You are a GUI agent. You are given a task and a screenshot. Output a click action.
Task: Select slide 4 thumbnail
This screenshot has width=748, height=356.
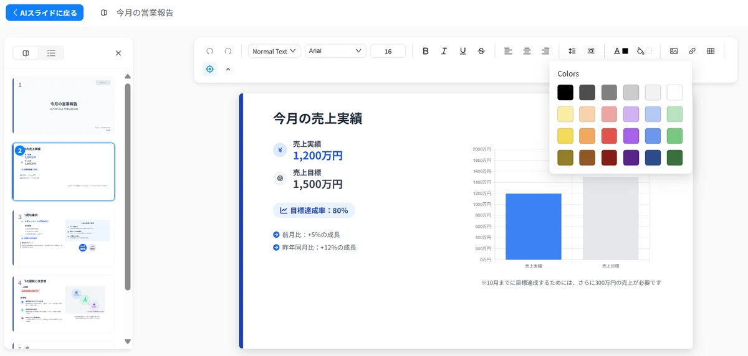pyautogui.click(x=64, y=305)
